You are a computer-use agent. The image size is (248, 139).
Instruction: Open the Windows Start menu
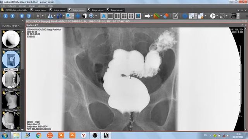click(x=5, y=136)
